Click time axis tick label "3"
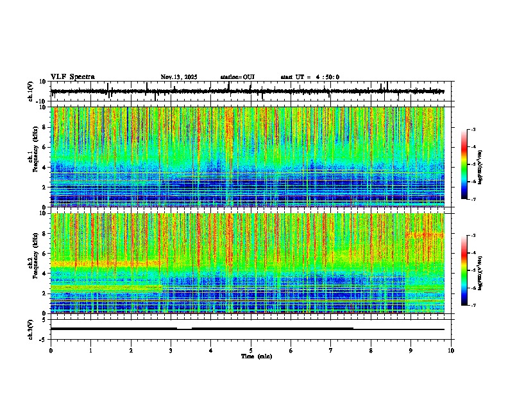 click(171, 351)
